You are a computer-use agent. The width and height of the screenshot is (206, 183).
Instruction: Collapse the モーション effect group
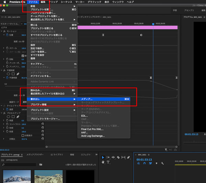[x=1, y=31]
